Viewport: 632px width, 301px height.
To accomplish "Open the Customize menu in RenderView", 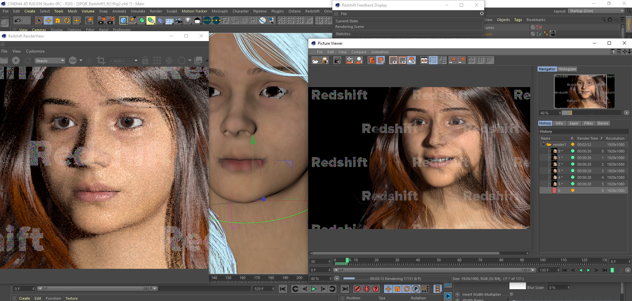I will pos(35,51).
